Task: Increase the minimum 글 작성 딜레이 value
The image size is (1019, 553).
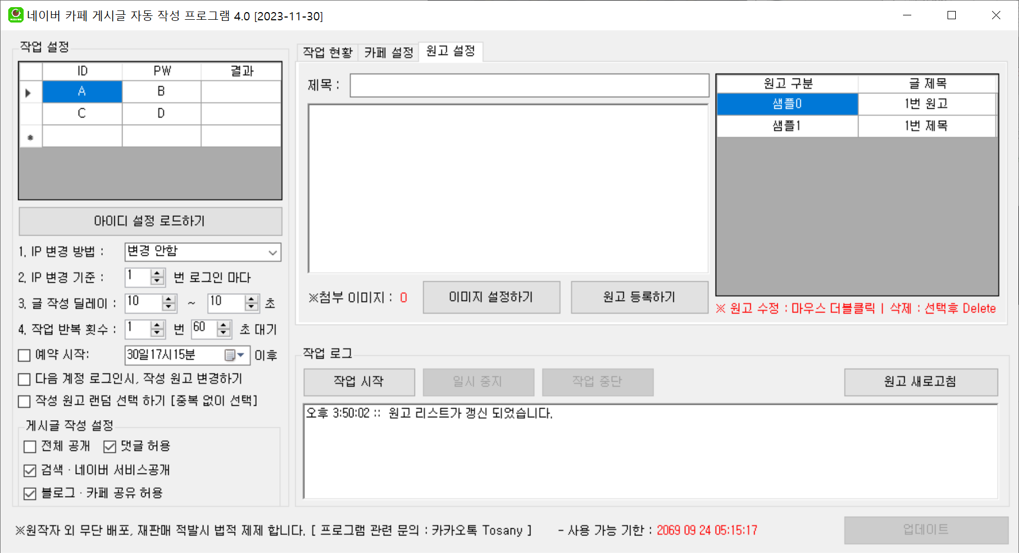Action: pos(169,299)
